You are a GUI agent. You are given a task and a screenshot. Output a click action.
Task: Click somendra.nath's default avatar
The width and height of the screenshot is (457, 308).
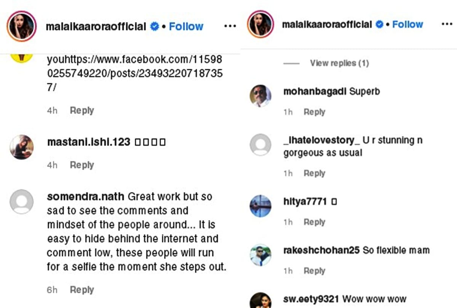click(x=22, y=202)
